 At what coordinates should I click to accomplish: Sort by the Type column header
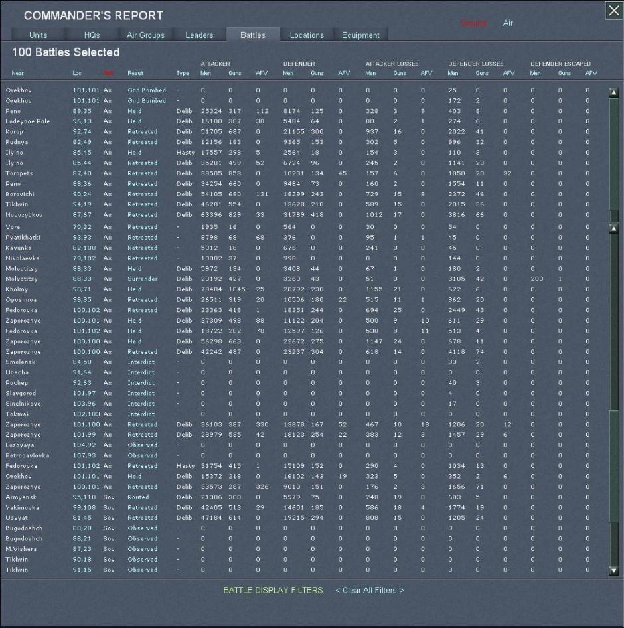(183, 74)
